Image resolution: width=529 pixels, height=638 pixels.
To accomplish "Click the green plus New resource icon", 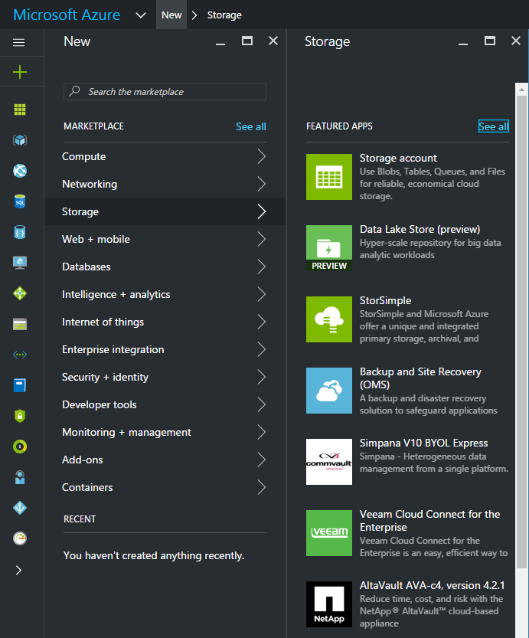I will 20,72.
